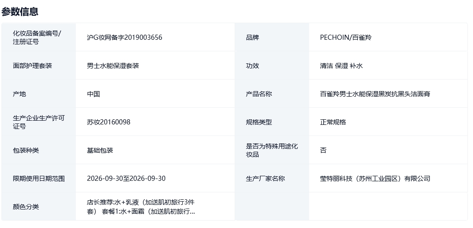
Task: Click the 是否为特殊用途化妆品 label
Action: point(272,150)
